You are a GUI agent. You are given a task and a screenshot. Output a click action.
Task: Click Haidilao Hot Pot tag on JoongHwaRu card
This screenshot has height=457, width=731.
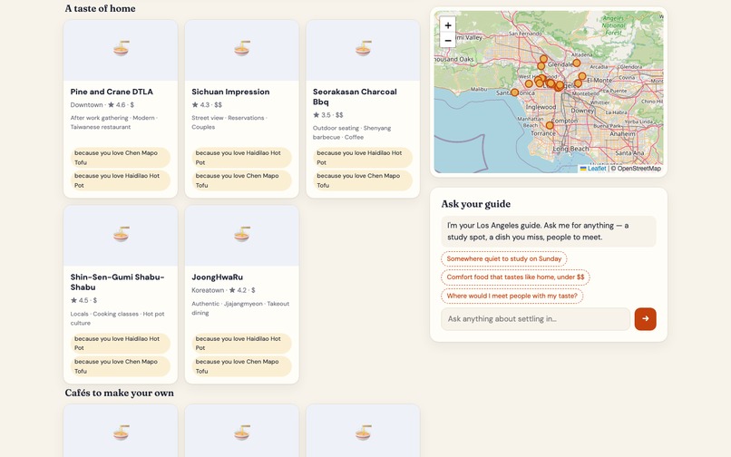241,344
